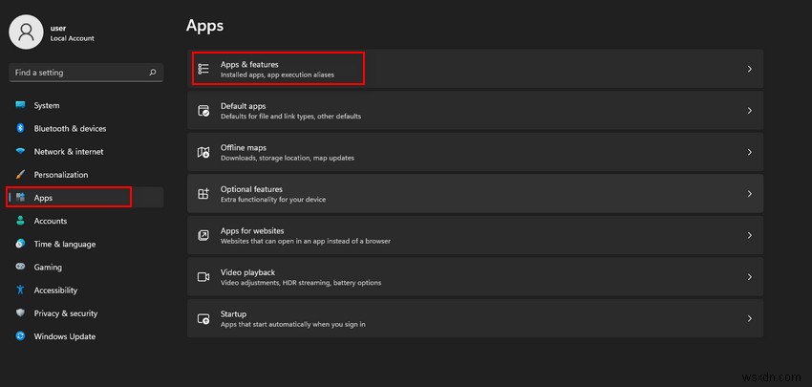Select Network & internet in sidebar

point(68,152)
